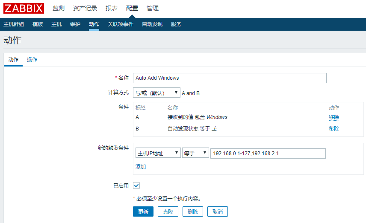Open the 计算方式 dropdown
The image size is (366, 223).
pos(156,93)
